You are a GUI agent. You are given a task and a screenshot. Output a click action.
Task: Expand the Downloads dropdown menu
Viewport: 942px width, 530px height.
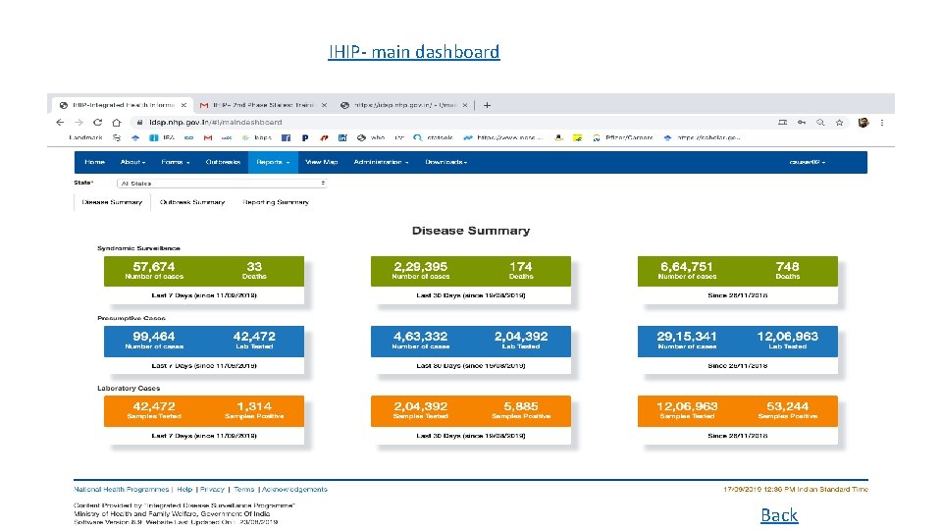click(x=445, y=162)
